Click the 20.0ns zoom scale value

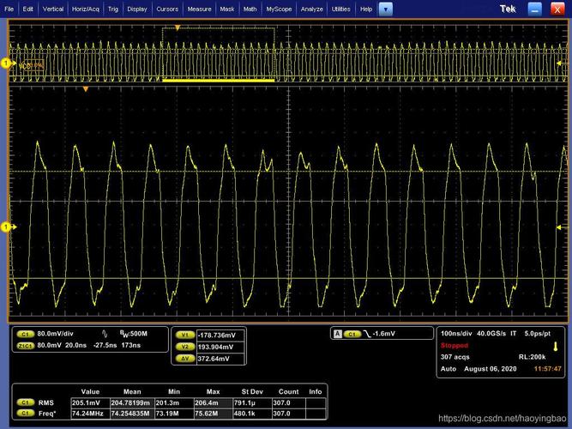(75, 346)
